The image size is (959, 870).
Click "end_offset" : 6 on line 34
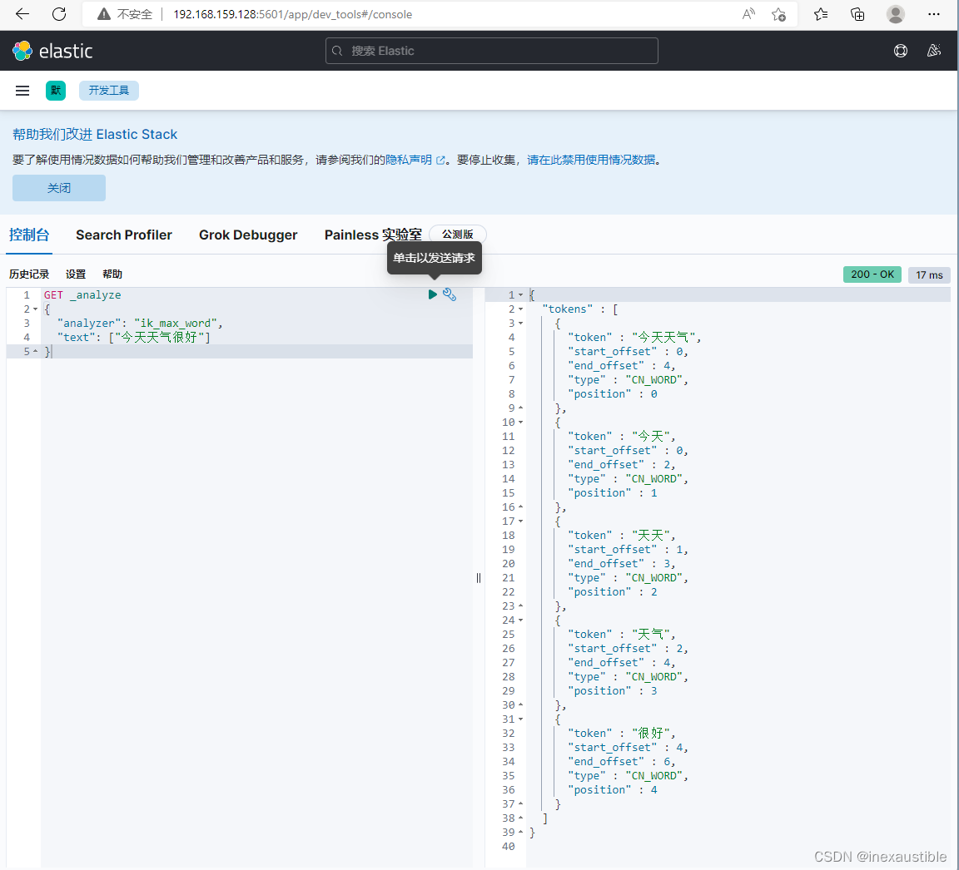pos(619,762)
